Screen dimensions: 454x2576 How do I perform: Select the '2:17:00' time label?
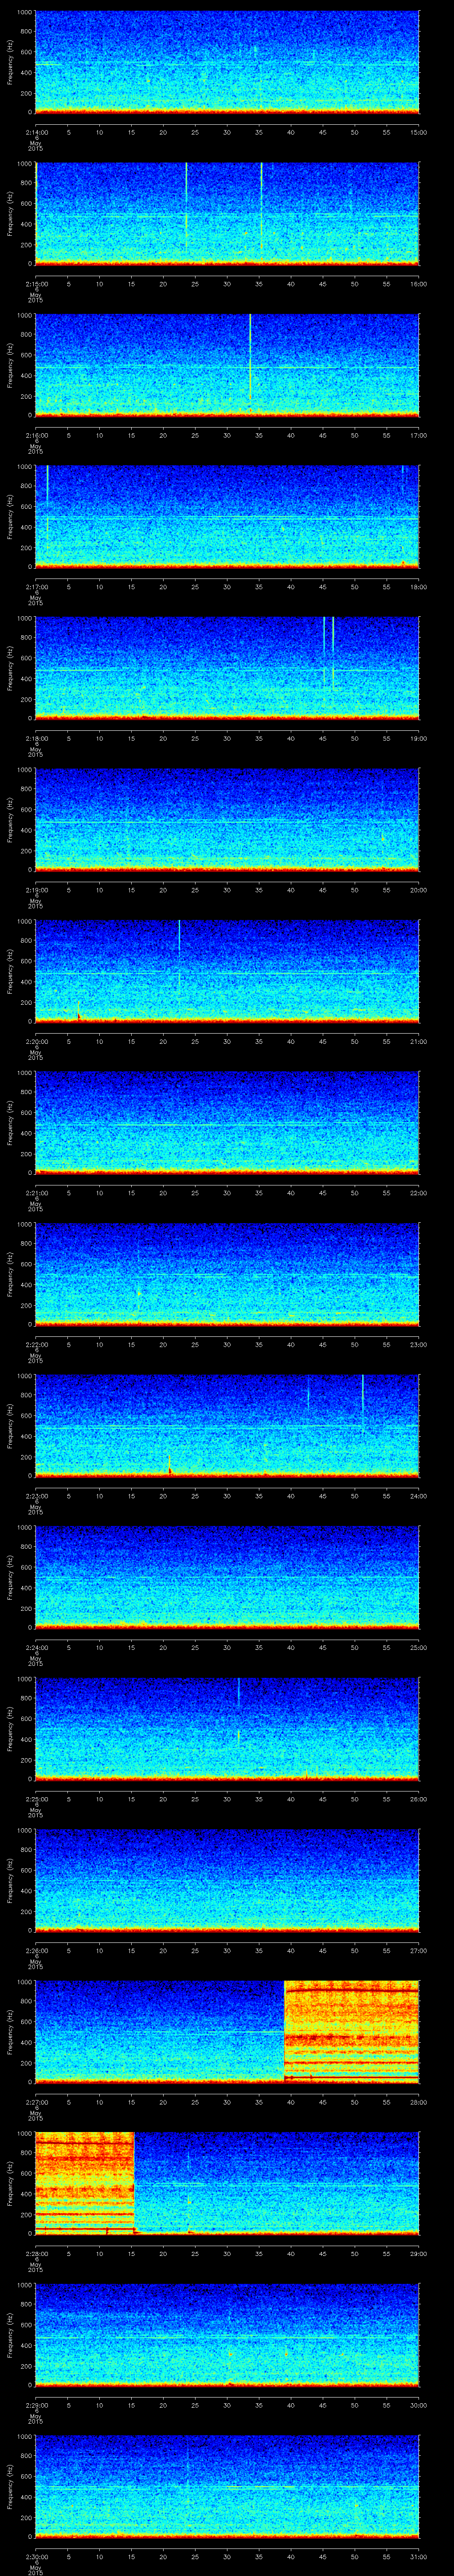(36, 587)
